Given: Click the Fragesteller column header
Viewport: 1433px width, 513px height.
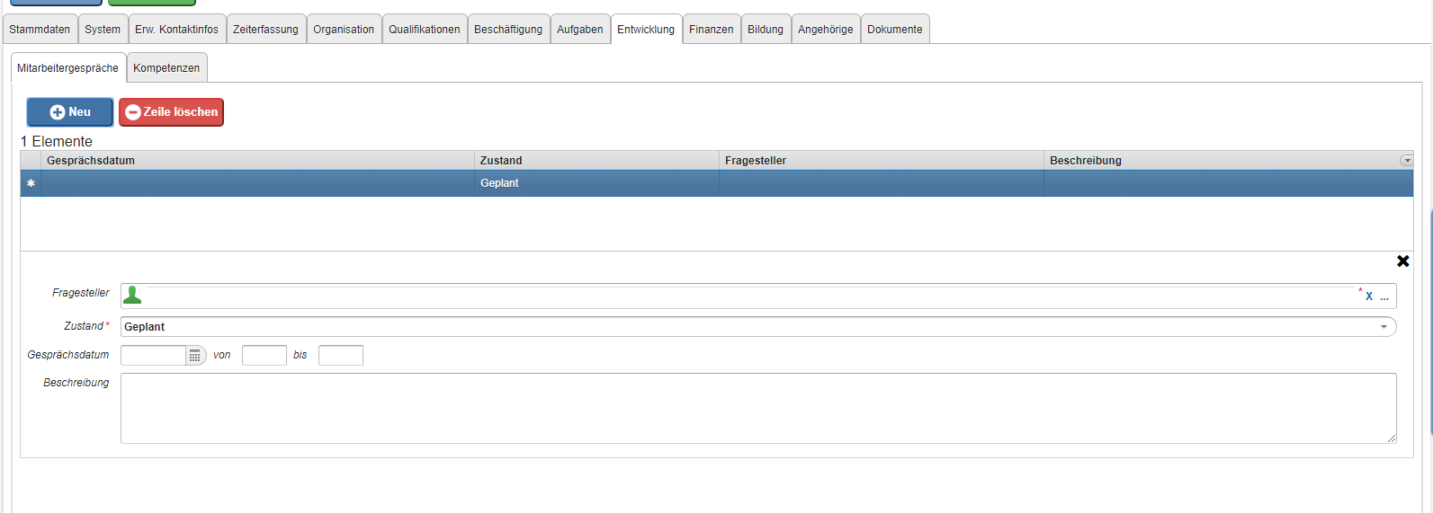Looking at the screenshot, I should point(756,161).
